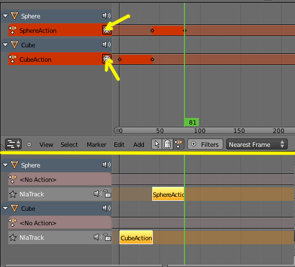Push down CubeAction snowflake button
The image size is (295, 267).
pos(107,59)
